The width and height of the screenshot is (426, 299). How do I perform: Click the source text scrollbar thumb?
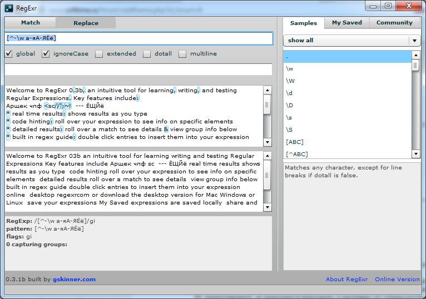click(x=267, y=104)
